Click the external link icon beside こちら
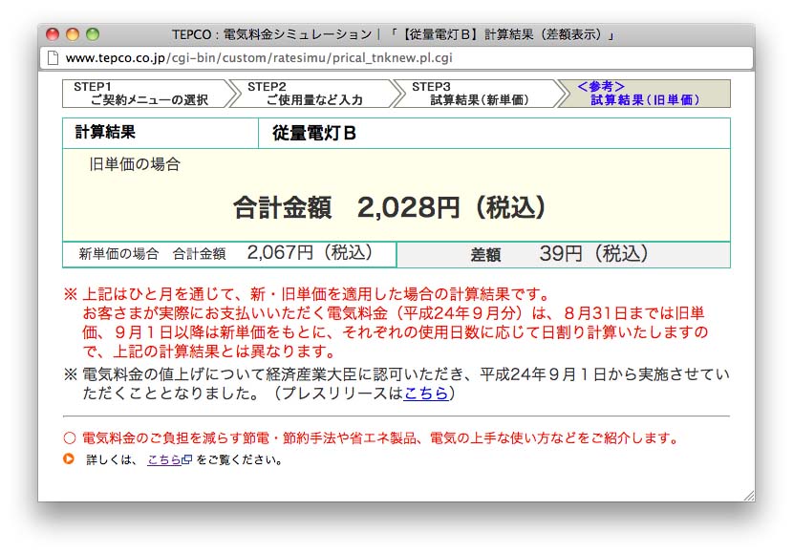 coord(187,459)
